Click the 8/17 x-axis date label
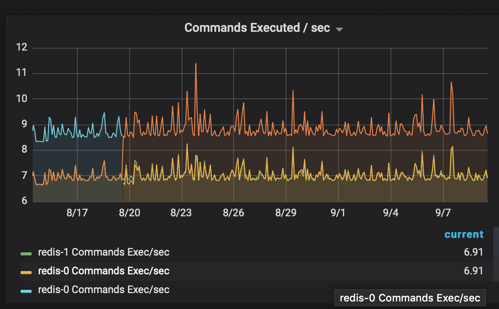Image resolution: width=499 pixels, height=309 pixels. (x=77, y=213)
